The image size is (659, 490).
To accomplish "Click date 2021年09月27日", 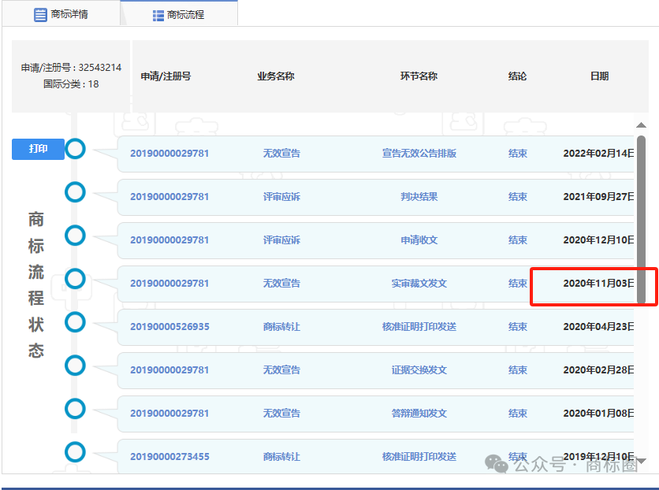I will click(598, 196).
